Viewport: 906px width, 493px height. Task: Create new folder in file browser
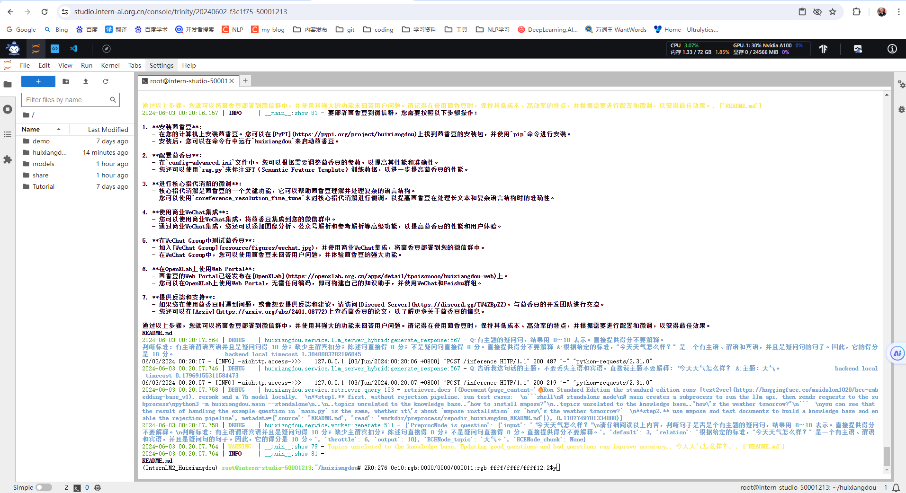pyautogui.click(x=66, y=81)
